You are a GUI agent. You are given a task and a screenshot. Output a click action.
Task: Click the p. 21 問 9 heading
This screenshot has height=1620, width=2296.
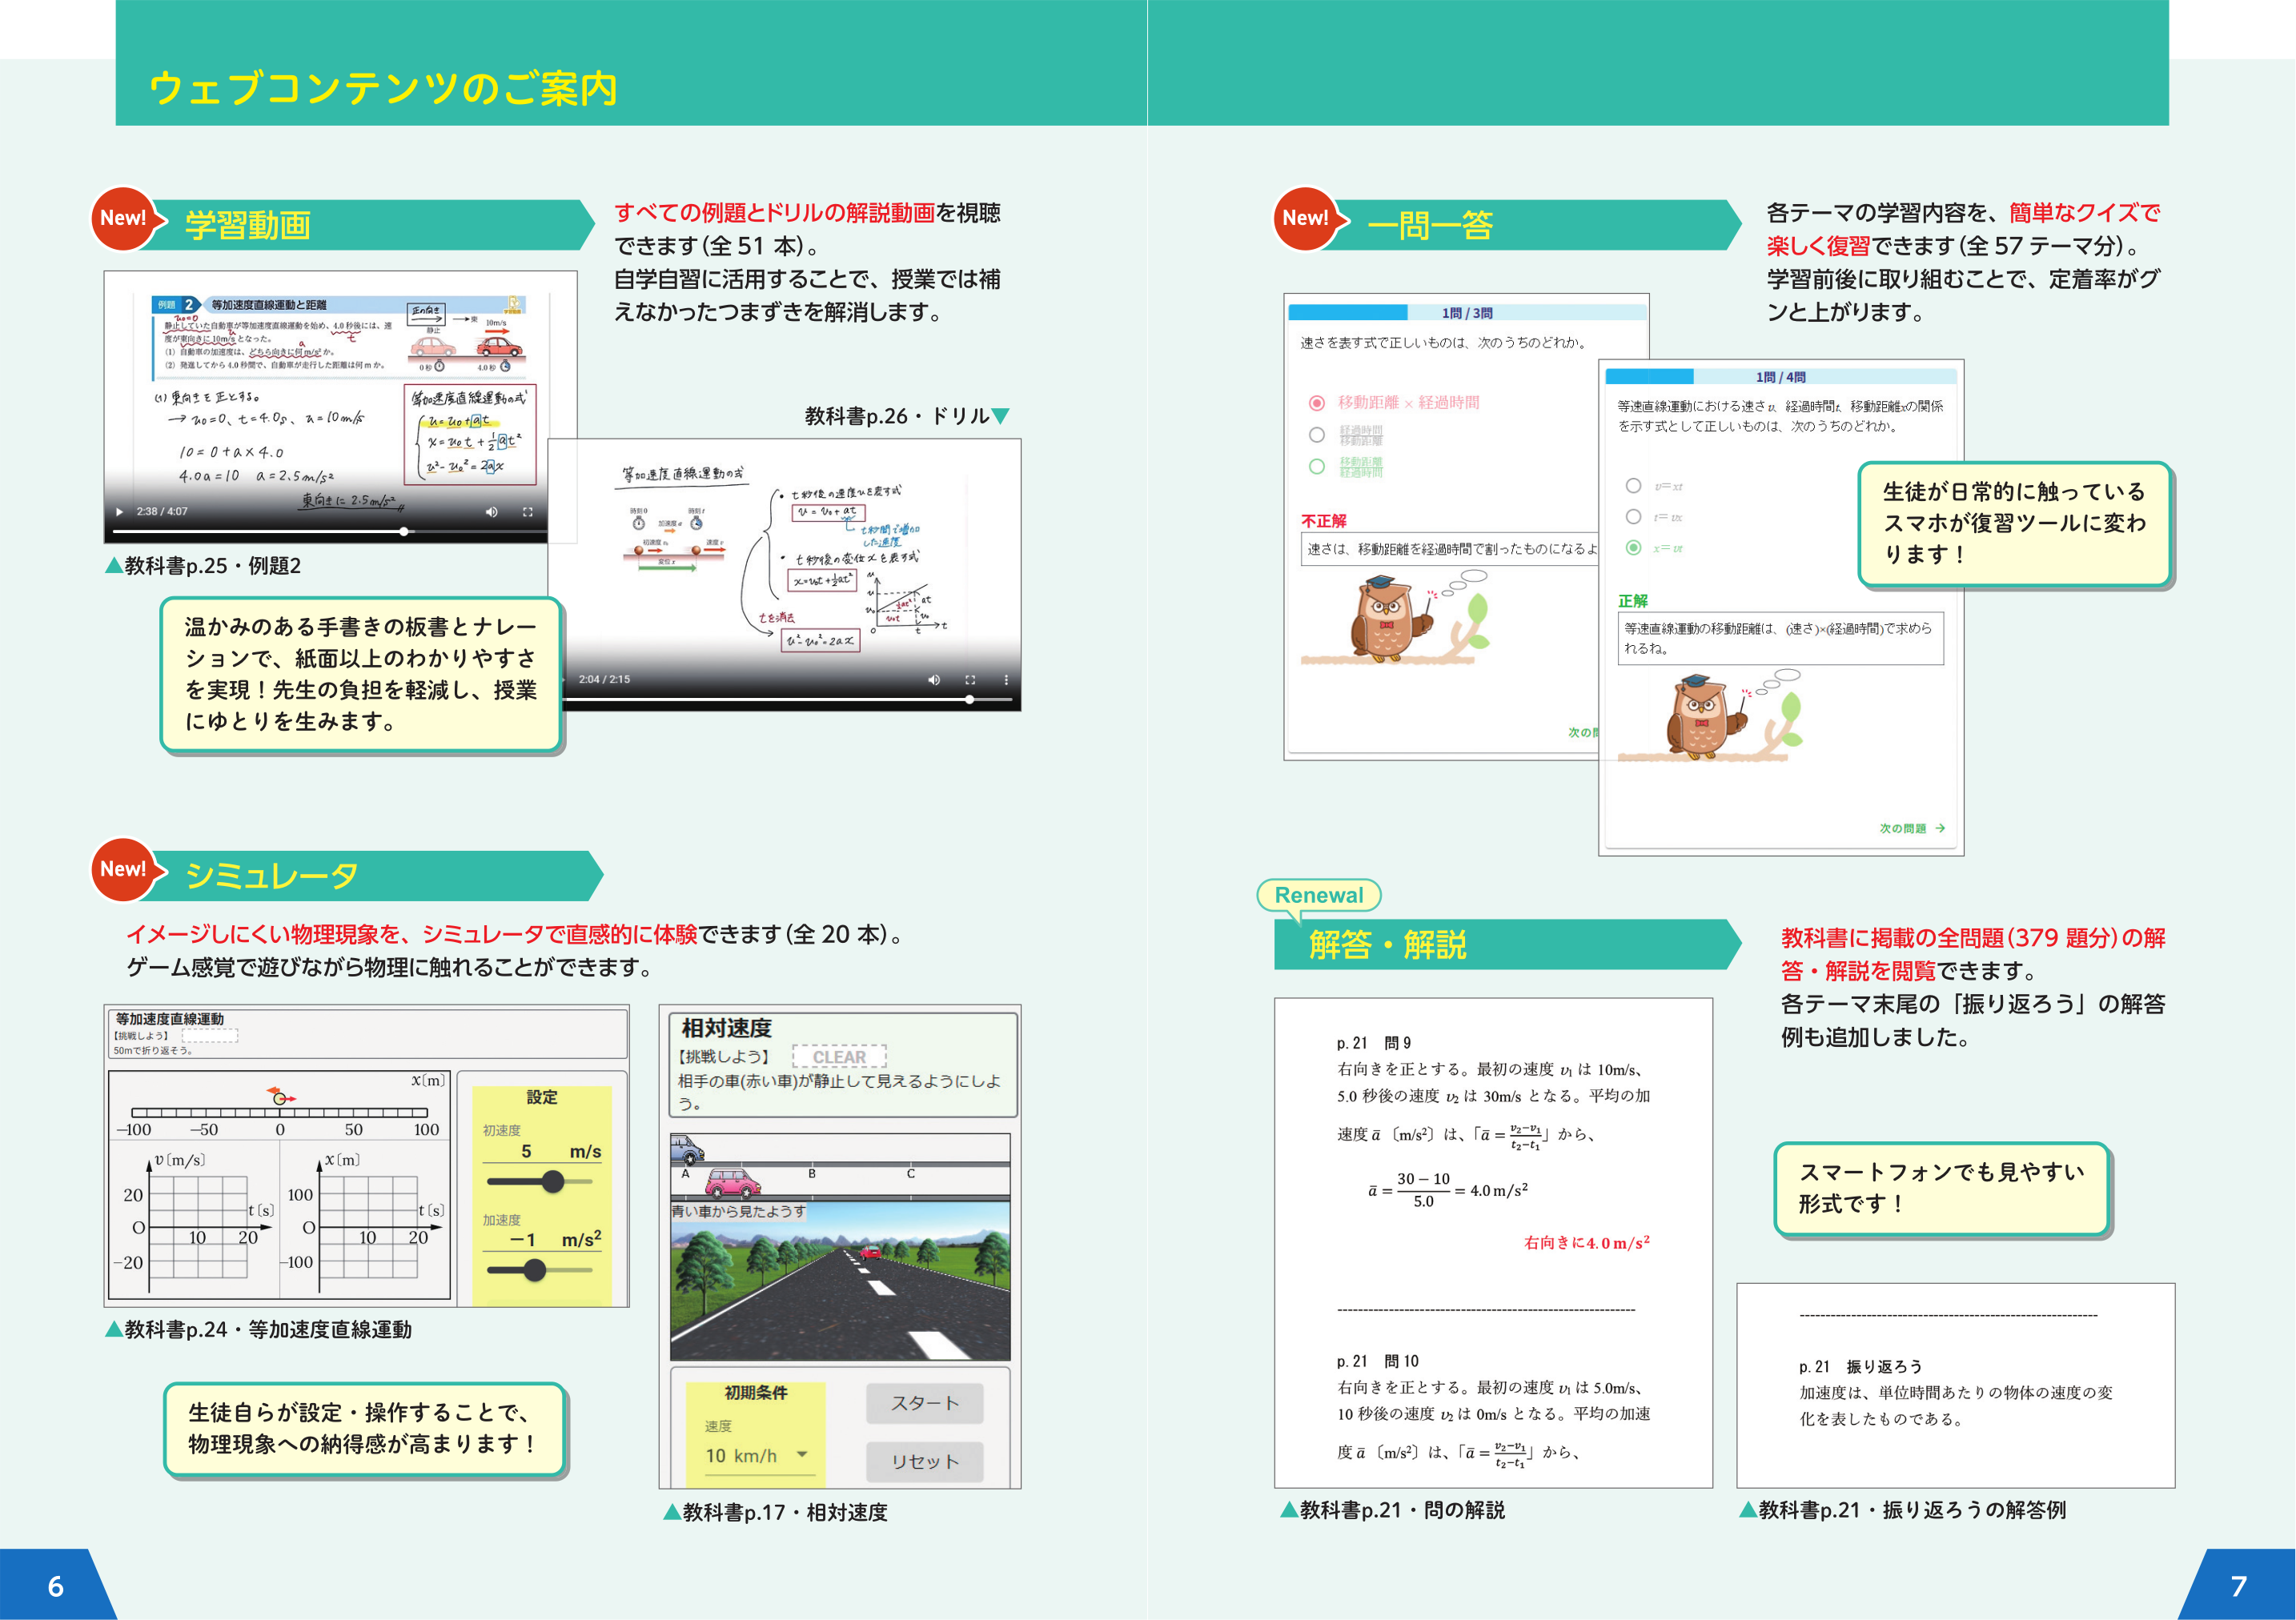pos(1374,1043)
